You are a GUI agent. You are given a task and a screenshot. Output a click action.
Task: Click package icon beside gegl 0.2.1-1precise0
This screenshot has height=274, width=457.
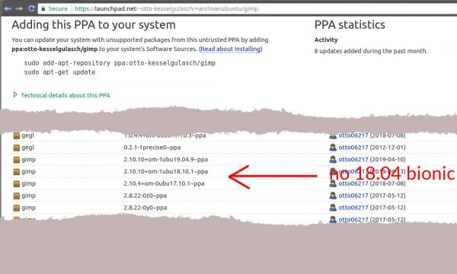pos(17,148)
